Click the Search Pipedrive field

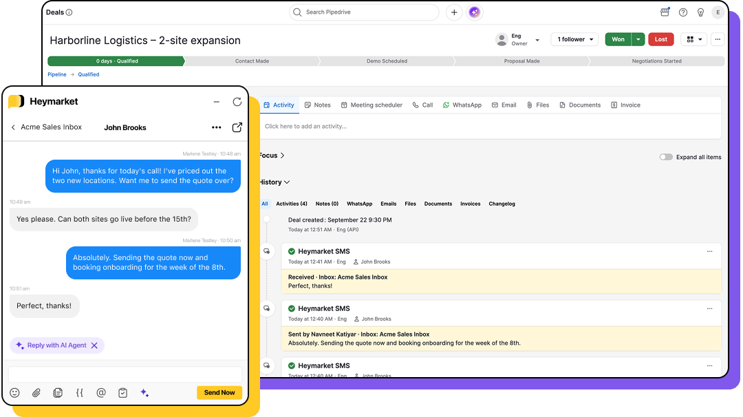pyautogui.click(x=364, y=12)
